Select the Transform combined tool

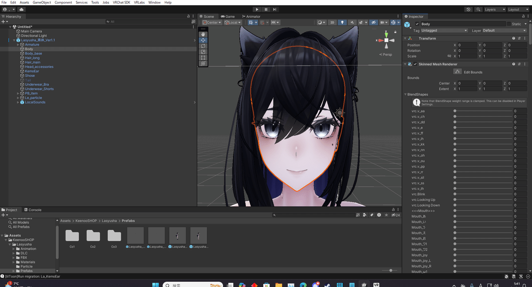point(203,63)
